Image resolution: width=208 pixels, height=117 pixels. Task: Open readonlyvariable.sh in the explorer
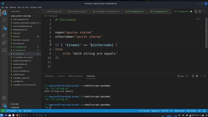pyautogui.click(x=22, y=61)
